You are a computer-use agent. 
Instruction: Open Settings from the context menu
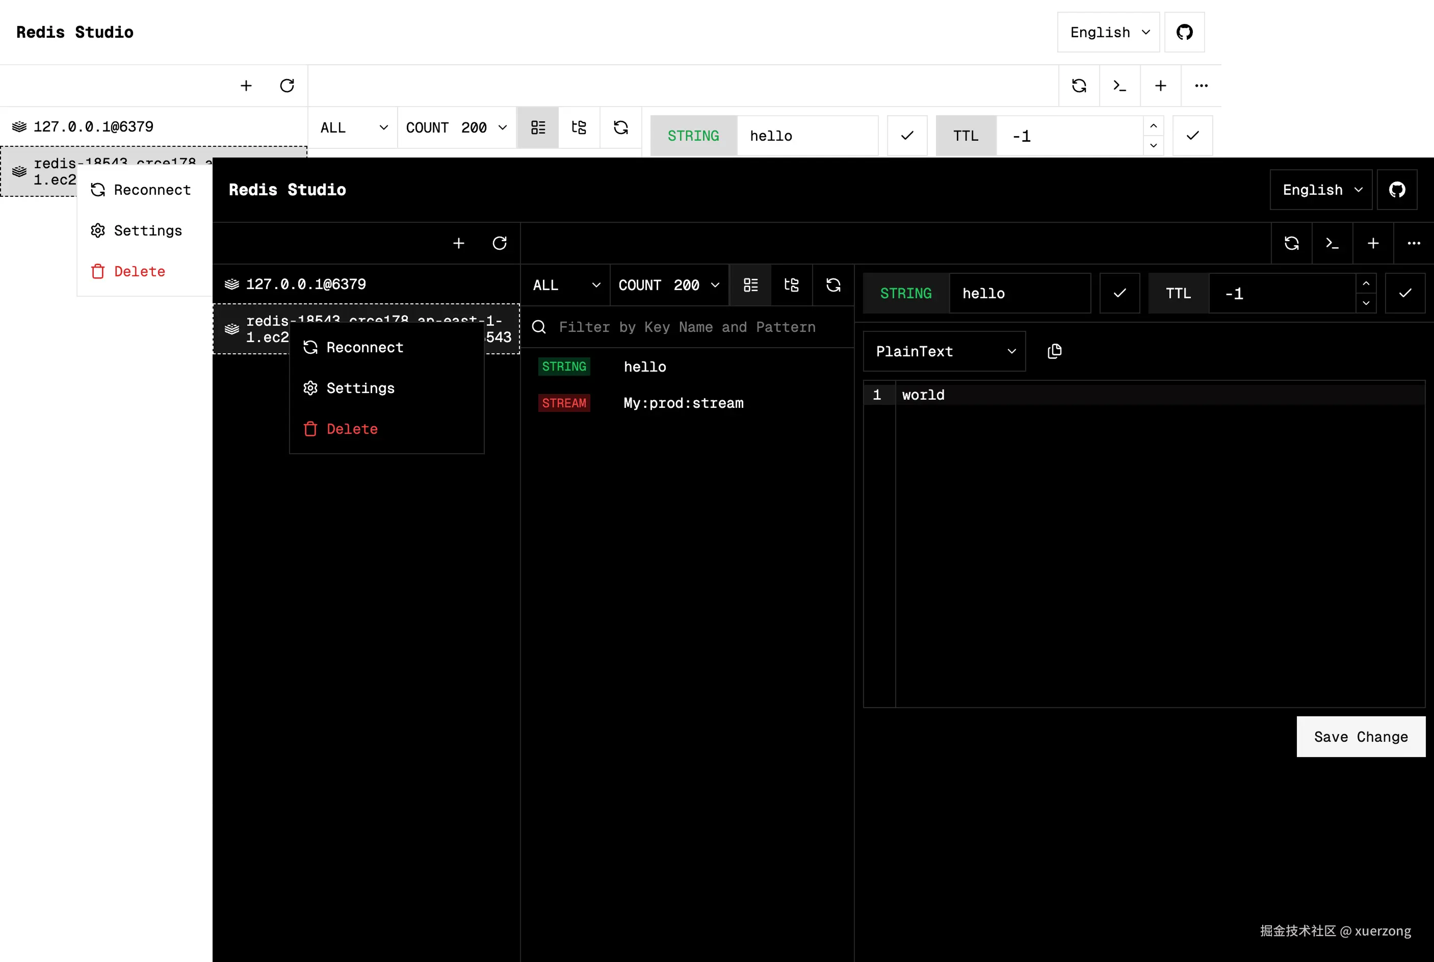click(x=360, y=388)
